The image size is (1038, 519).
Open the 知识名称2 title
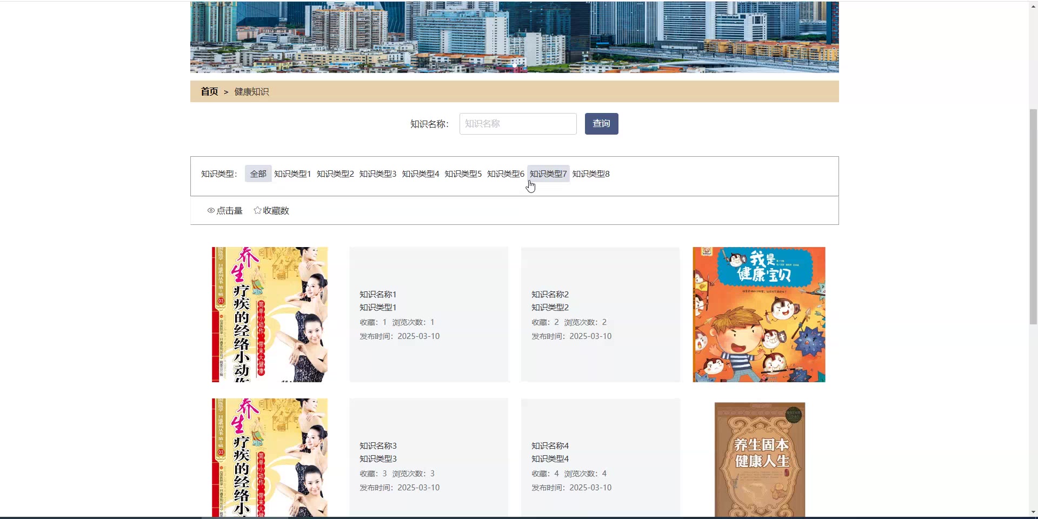coord(550,295)
